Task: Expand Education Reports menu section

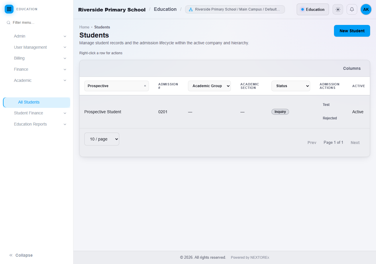Action: 40,124
